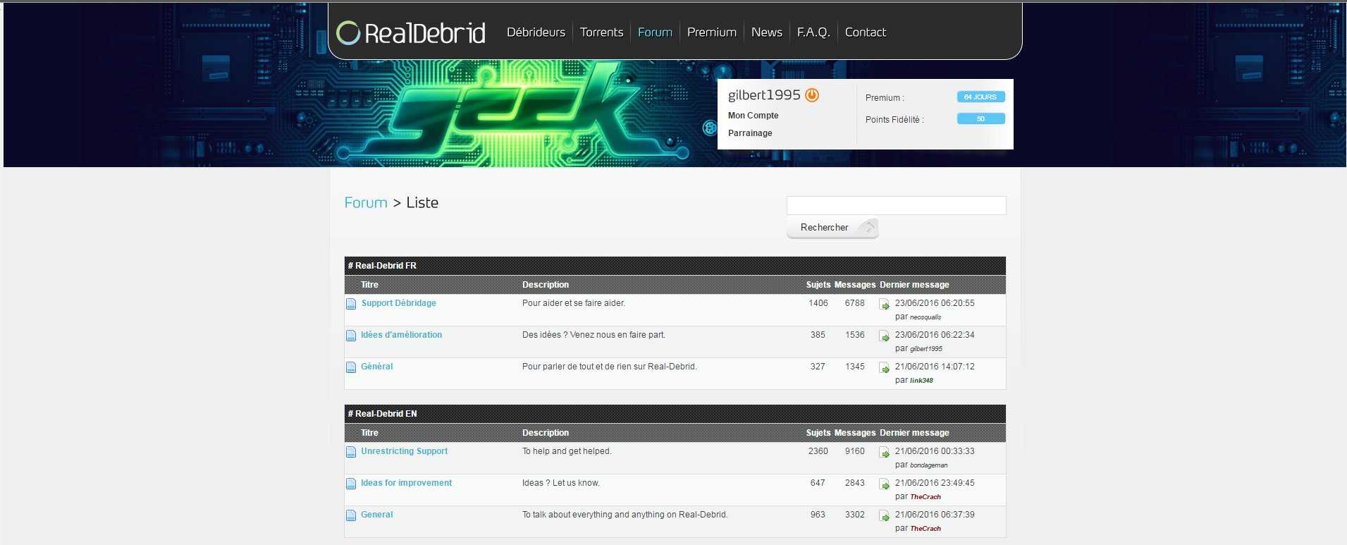The image size is (1347, 545).
Task: Click TheCrach in the Ideas for improvement row
Action: tap(925, 497)
